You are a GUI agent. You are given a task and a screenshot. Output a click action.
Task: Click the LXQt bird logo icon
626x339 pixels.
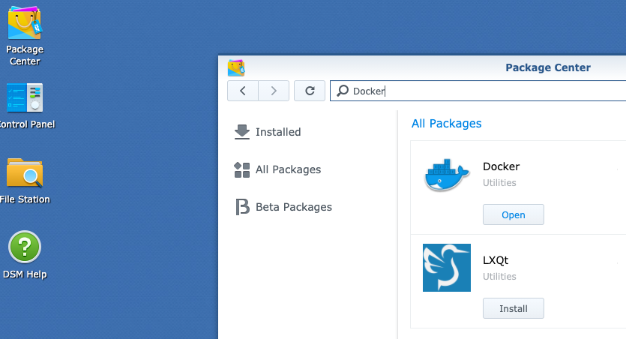(446, 268)
